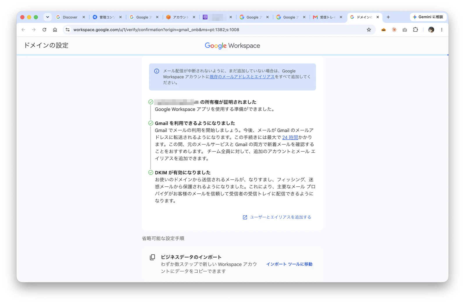Screen dimensions: 465x304
Task: Click the orange starburst extension icon
Action: 394,30
